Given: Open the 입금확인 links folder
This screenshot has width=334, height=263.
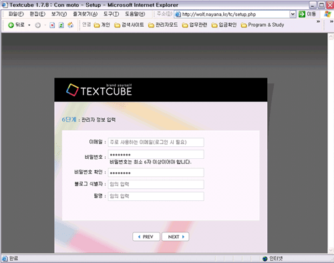Looking at the screenshot, I should (224, 25).
